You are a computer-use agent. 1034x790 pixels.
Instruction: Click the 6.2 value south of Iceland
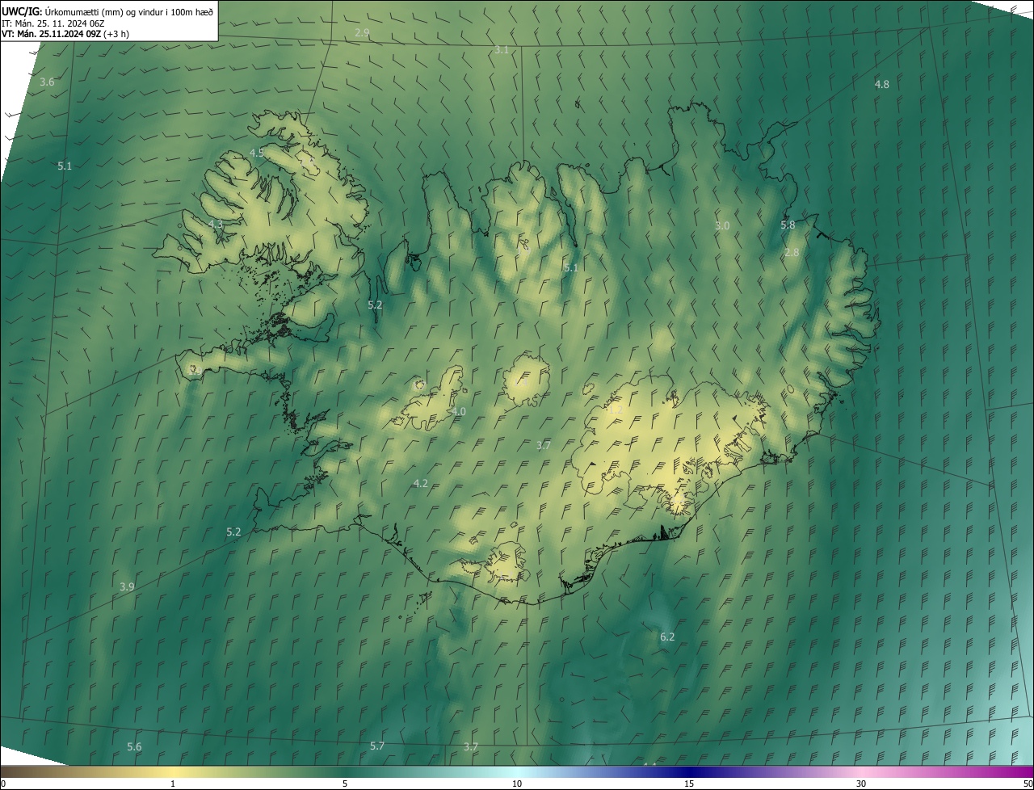pyautogui.click(x=667, y=637)
